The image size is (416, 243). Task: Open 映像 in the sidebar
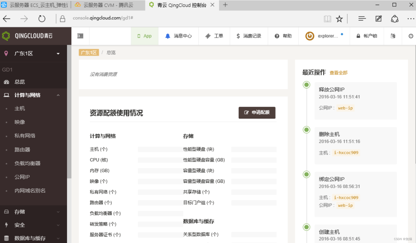[x=20, y=122]
